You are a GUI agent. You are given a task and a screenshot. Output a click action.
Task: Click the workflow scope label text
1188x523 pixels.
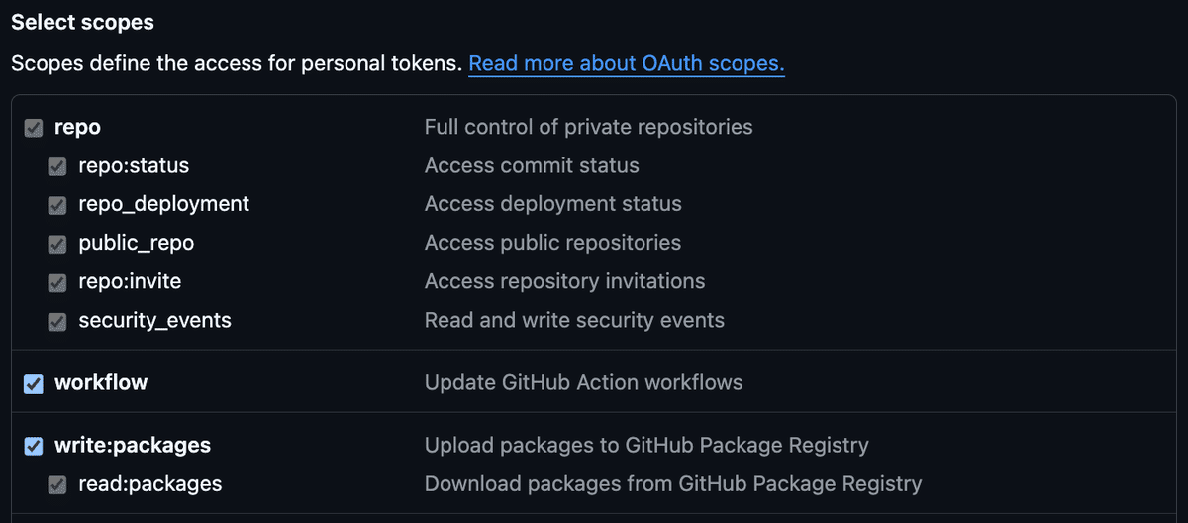pos(101,382)
